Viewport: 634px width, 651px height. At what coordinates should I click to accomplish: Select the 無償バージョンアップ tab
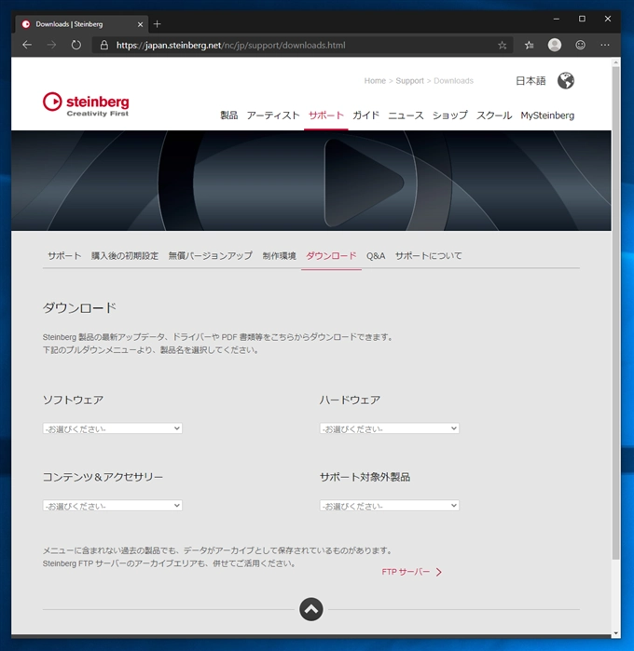pyautogui.click(x=211, y=256)
